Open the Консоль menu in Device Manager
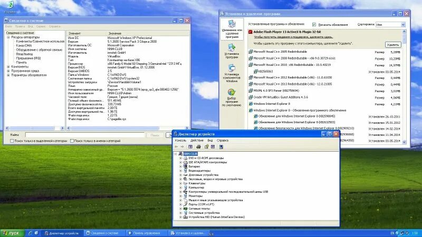 pos(180,140)
